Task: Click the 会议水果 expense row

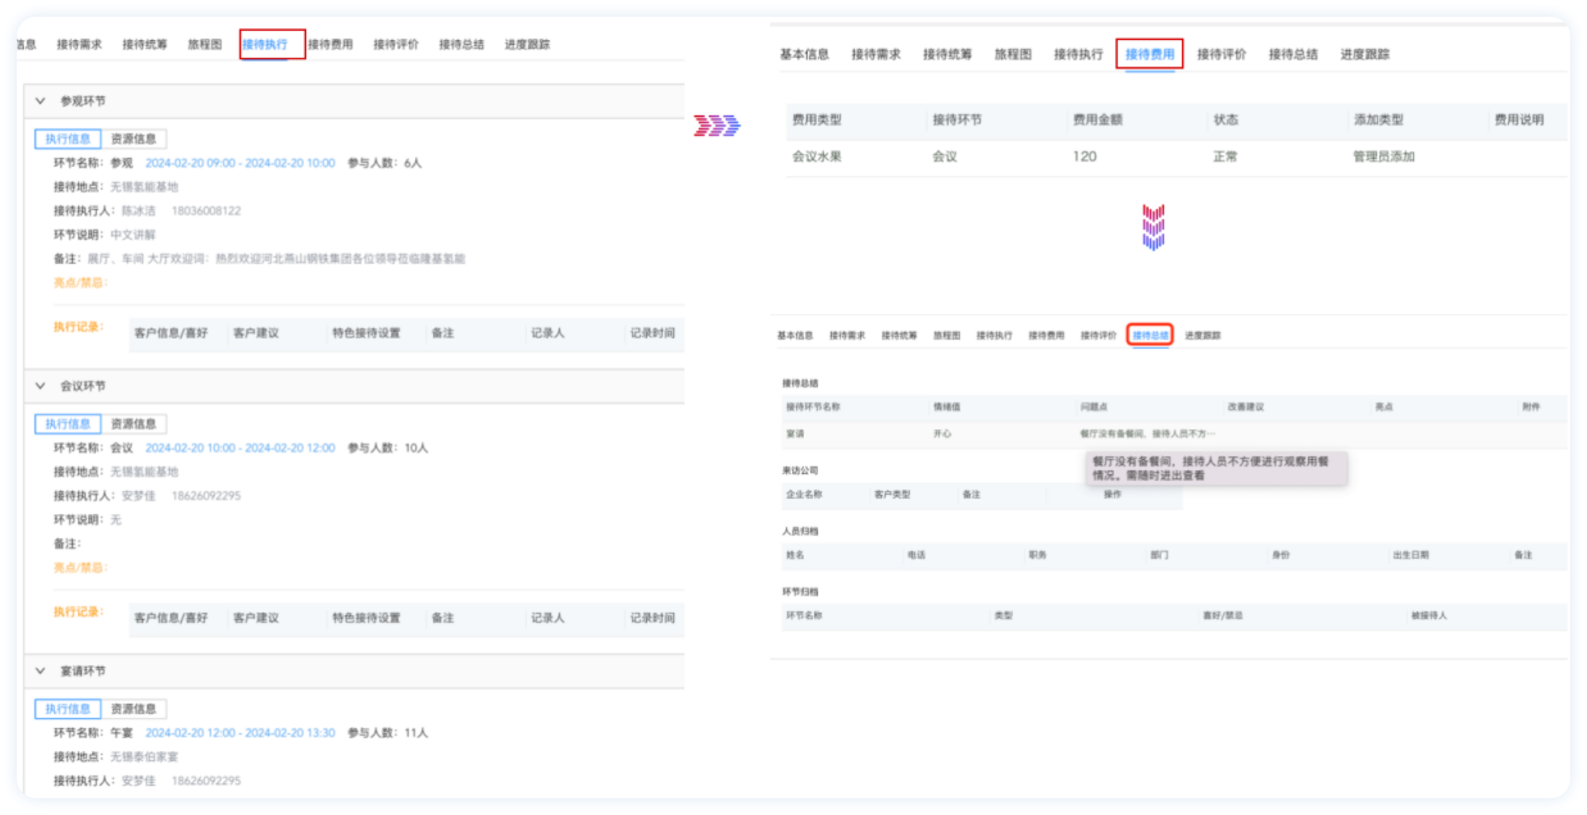Action: coord(817,157)
